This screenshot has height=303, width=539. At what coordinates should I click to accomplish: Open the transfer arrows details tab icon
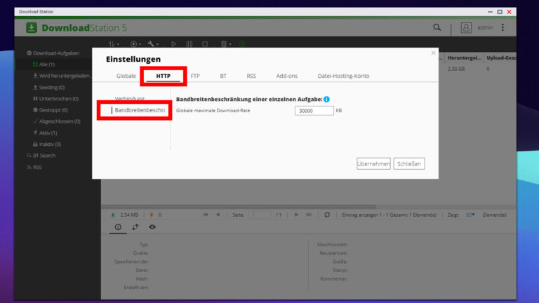point(135,227)
